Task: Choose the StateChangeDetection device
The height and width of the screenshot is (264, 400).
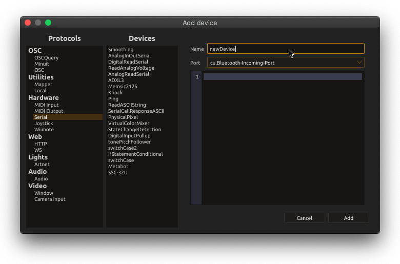Action: tap(134, 129)
